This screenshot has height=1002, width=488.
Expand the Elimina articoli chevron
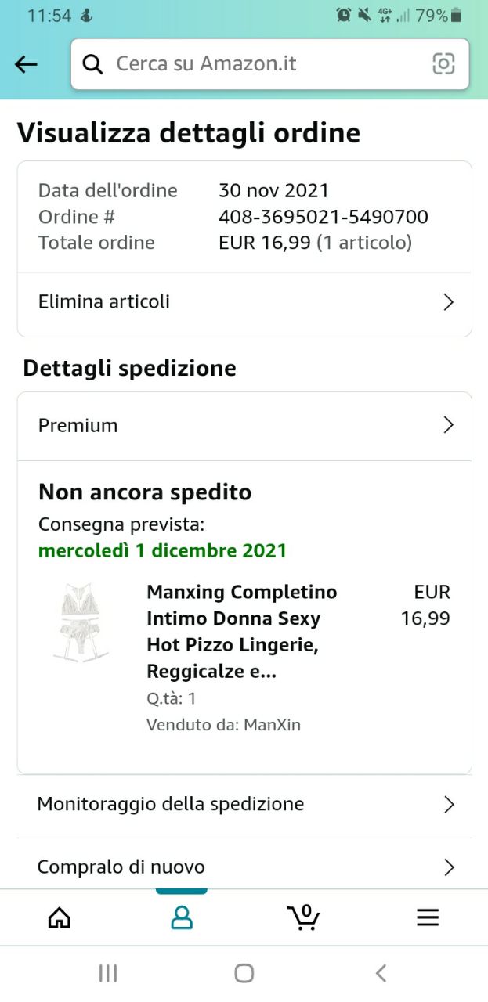coord(448,302)
